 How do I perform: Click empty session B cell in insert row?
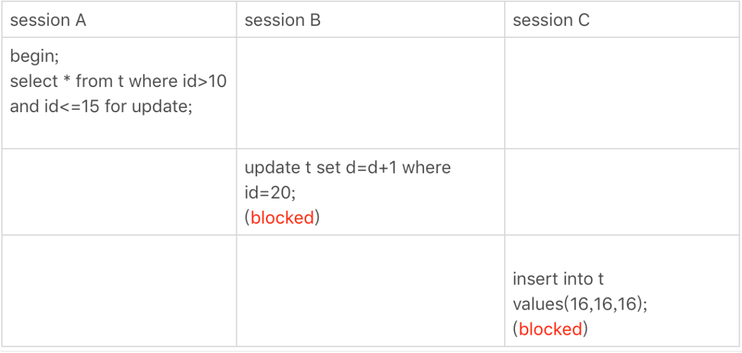[x=370, y=291]
